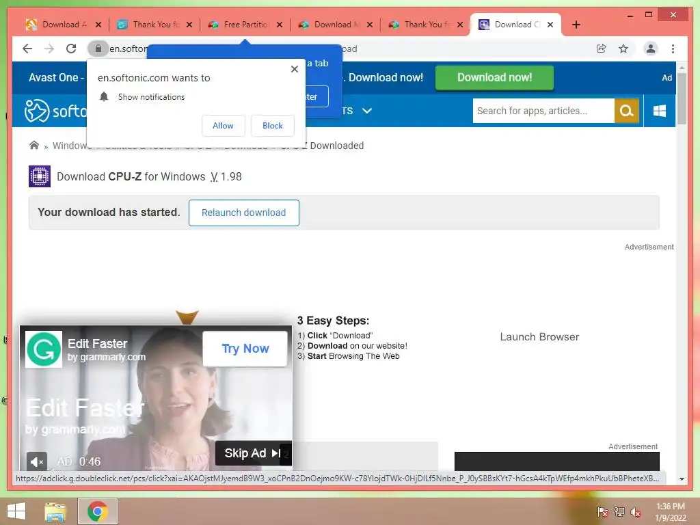Select the Windows platform icon
700x525 pixels.
660,111
